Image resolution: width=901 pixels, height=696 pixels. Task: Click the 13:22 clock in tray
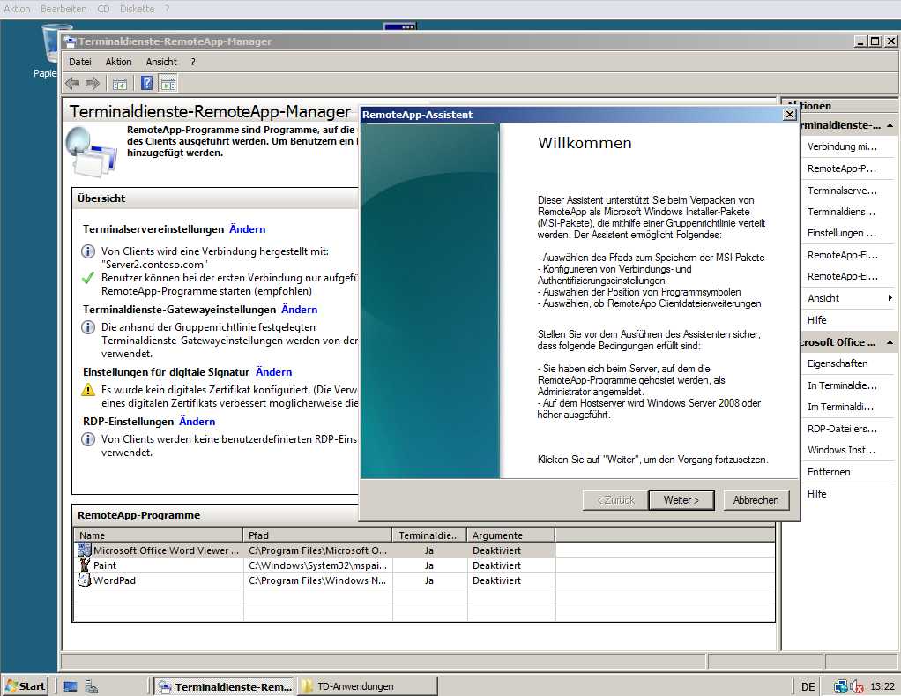coord(882,686)
